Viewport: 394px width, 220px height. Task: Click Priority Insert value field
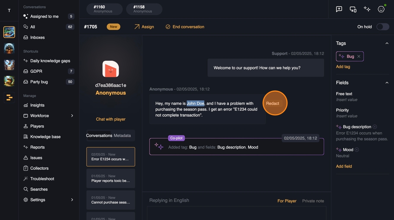[347, 116]
